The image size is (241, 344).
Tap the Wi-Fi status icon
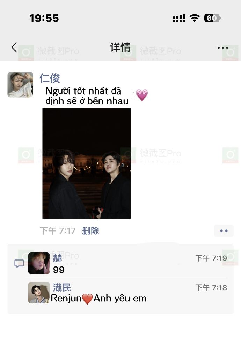click(195, 18)
